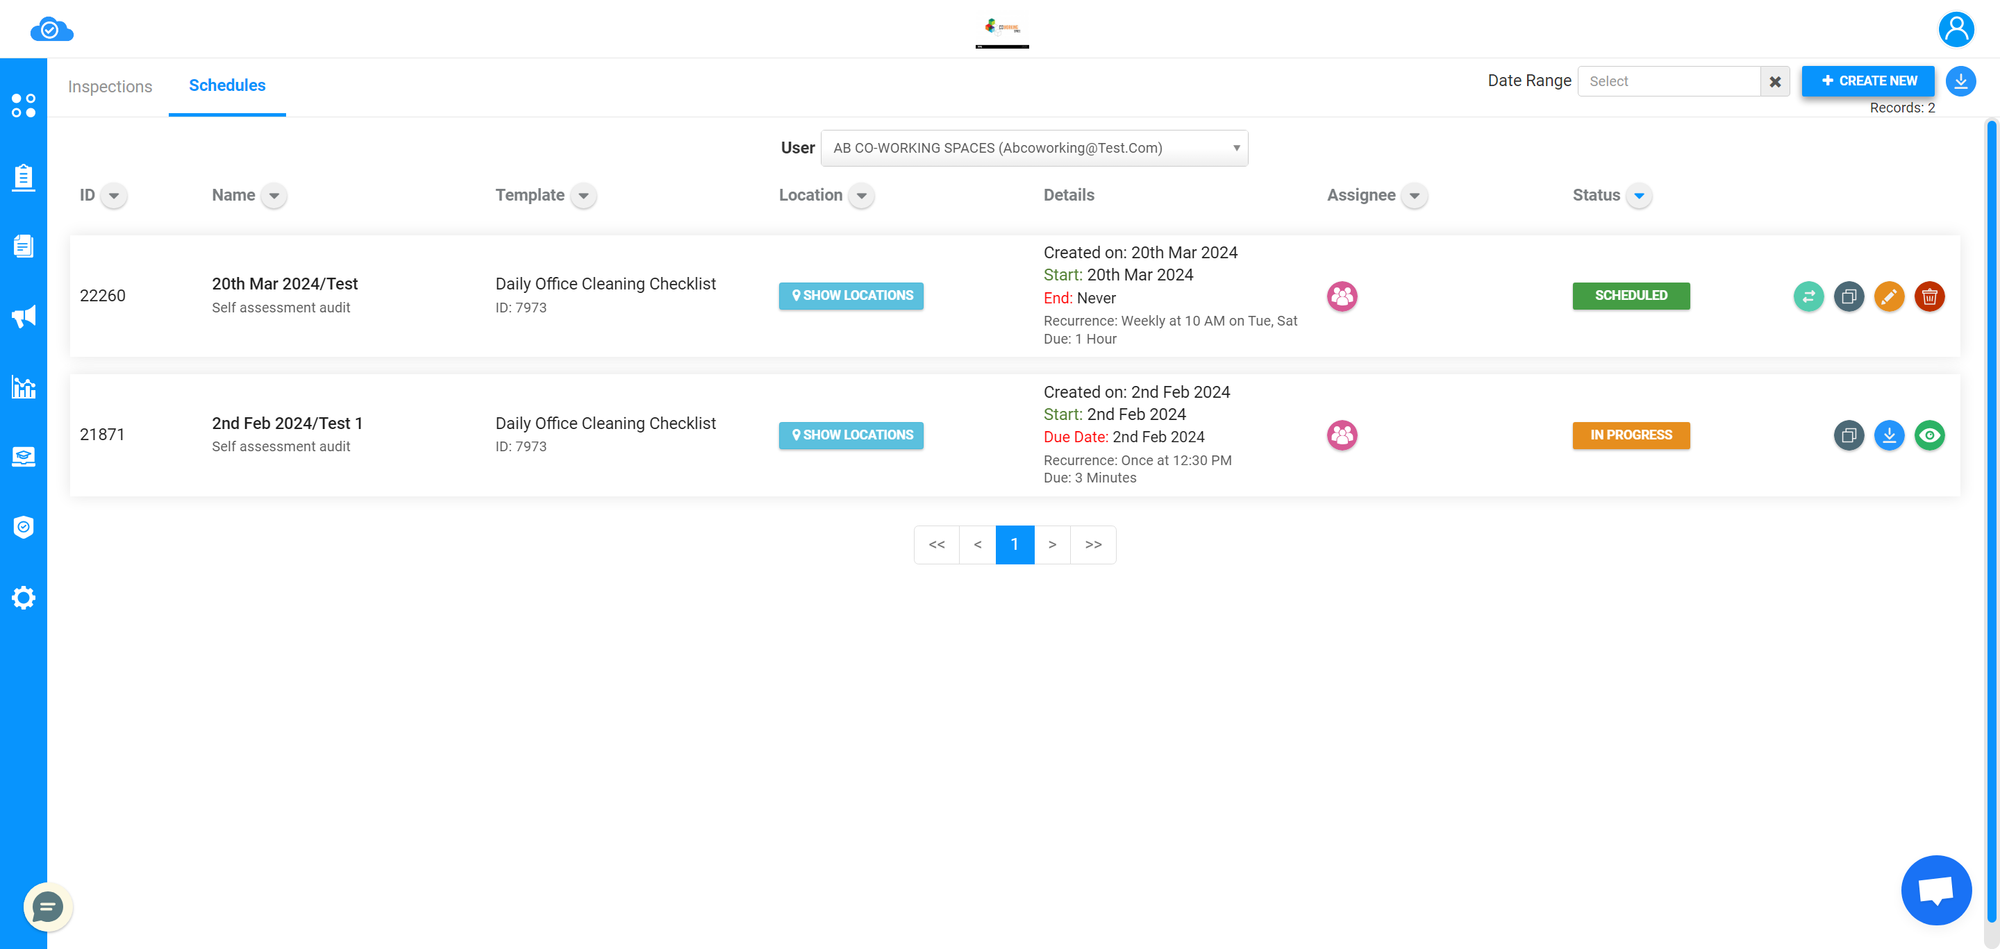Click the SCHEDULED status badge
Image resolution: width=2000 pixels, height=949 pixels.
(1631, 296)
